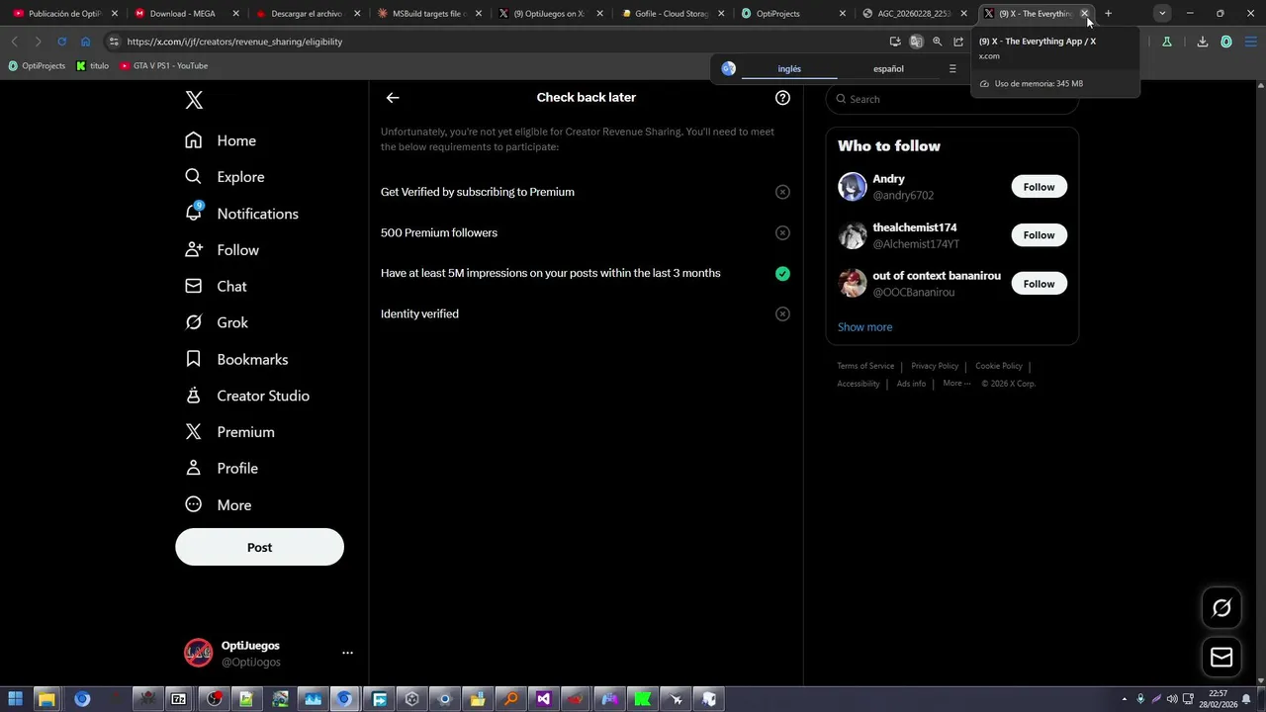
Task: Follow out of context bananirou
Action: [x=1039, y=284]
